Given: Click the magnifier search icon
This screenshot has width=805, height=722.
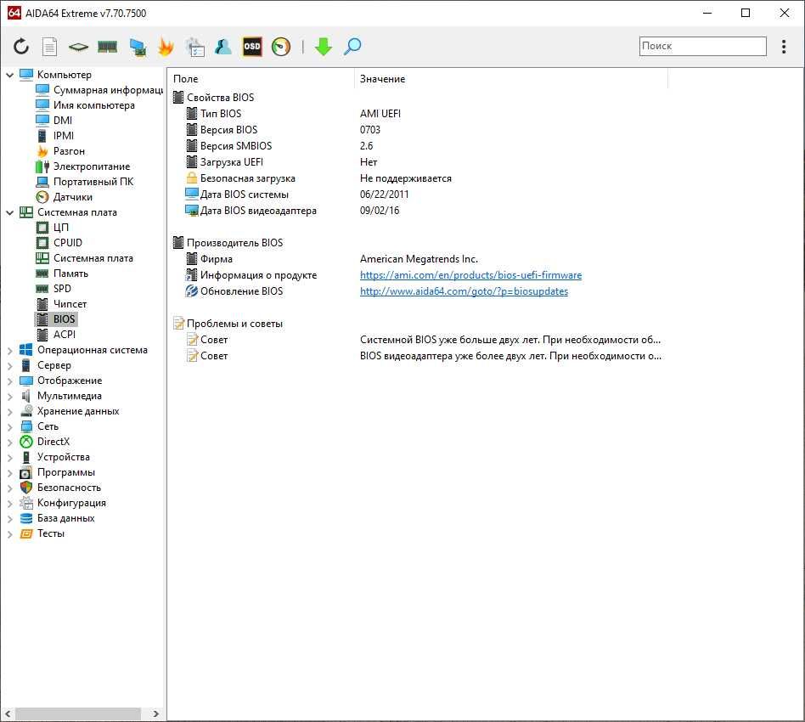Looking at the screenshot, I should (x=352, y=47).
